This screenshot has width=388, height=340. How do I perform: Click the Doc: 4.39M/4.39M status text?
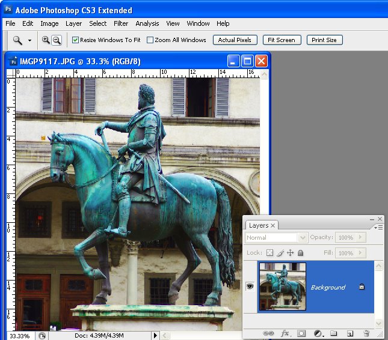click(99, 336)
